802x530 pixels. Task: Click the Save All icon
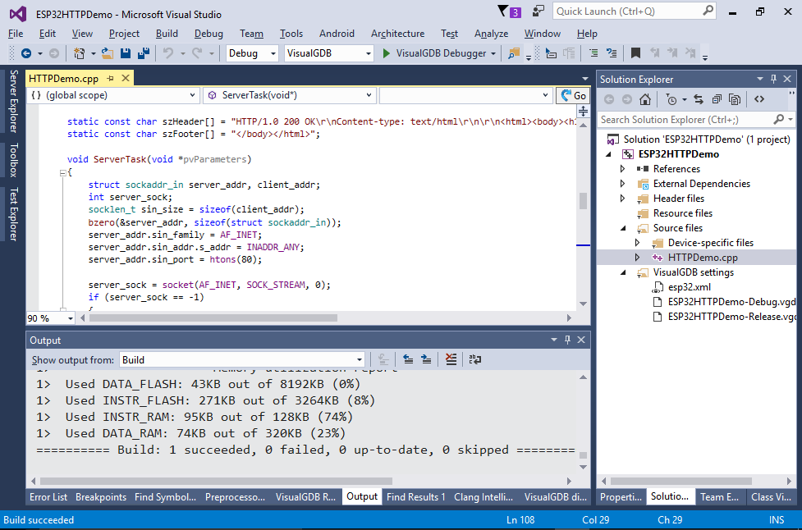click(x=144, y=53)
